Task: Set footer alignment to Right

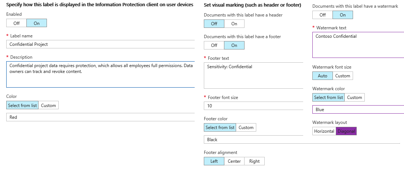Action: [x=254, y=161]
